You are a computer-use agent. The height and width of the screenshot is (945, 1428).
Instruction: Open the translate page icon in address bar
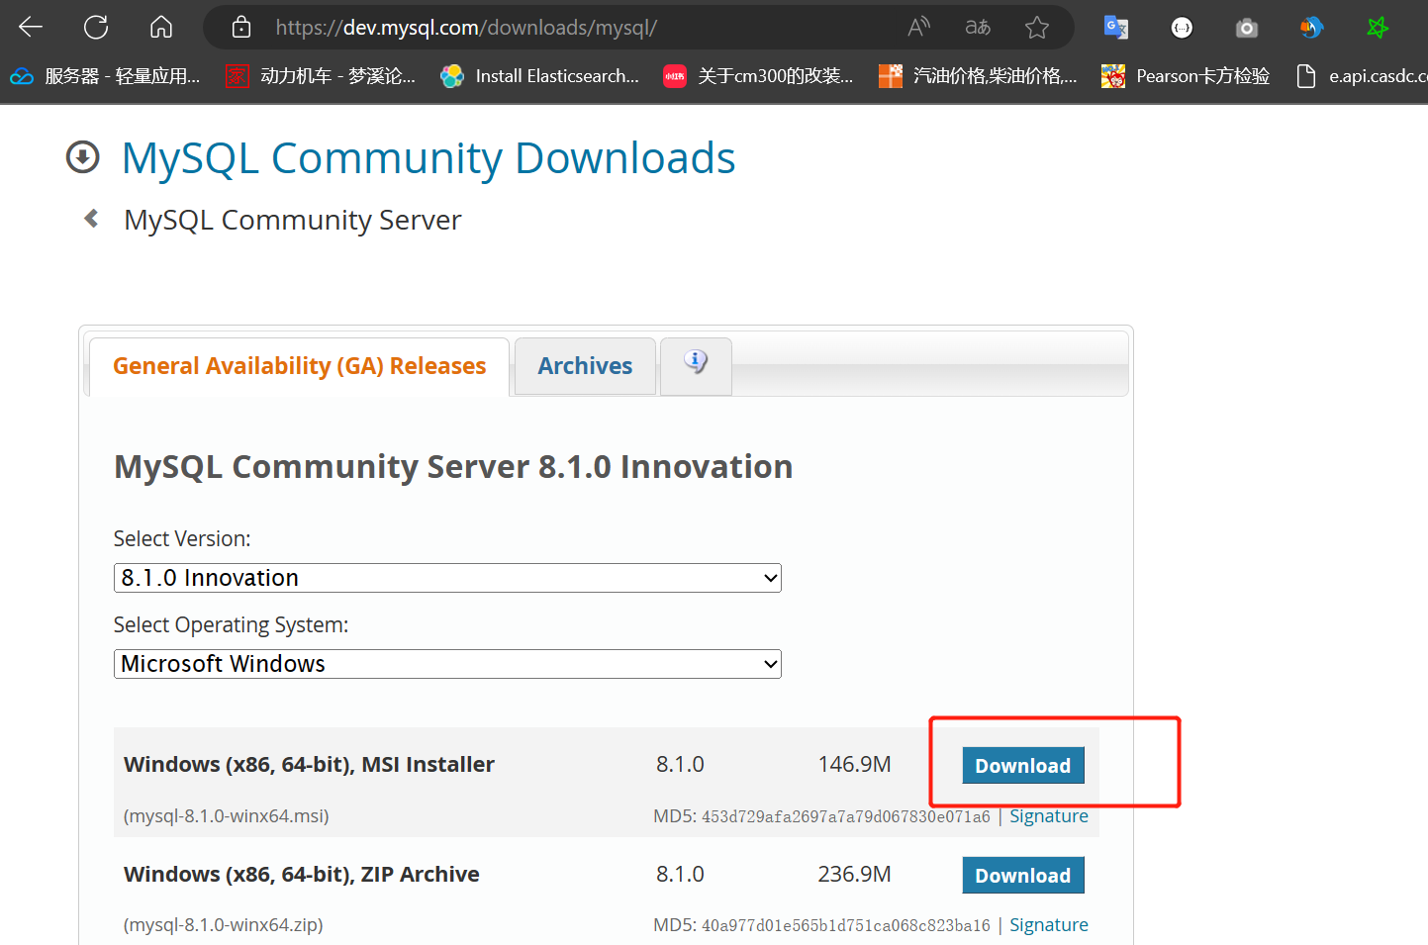click(x=978, y=27)
